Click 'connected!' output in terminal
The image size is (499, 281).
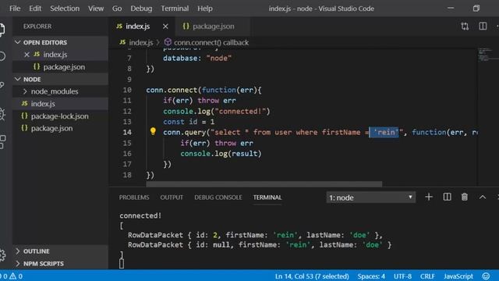[140, 215]
